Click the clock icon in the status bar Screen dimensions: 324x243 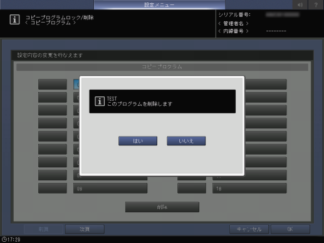tap(4, 239)
